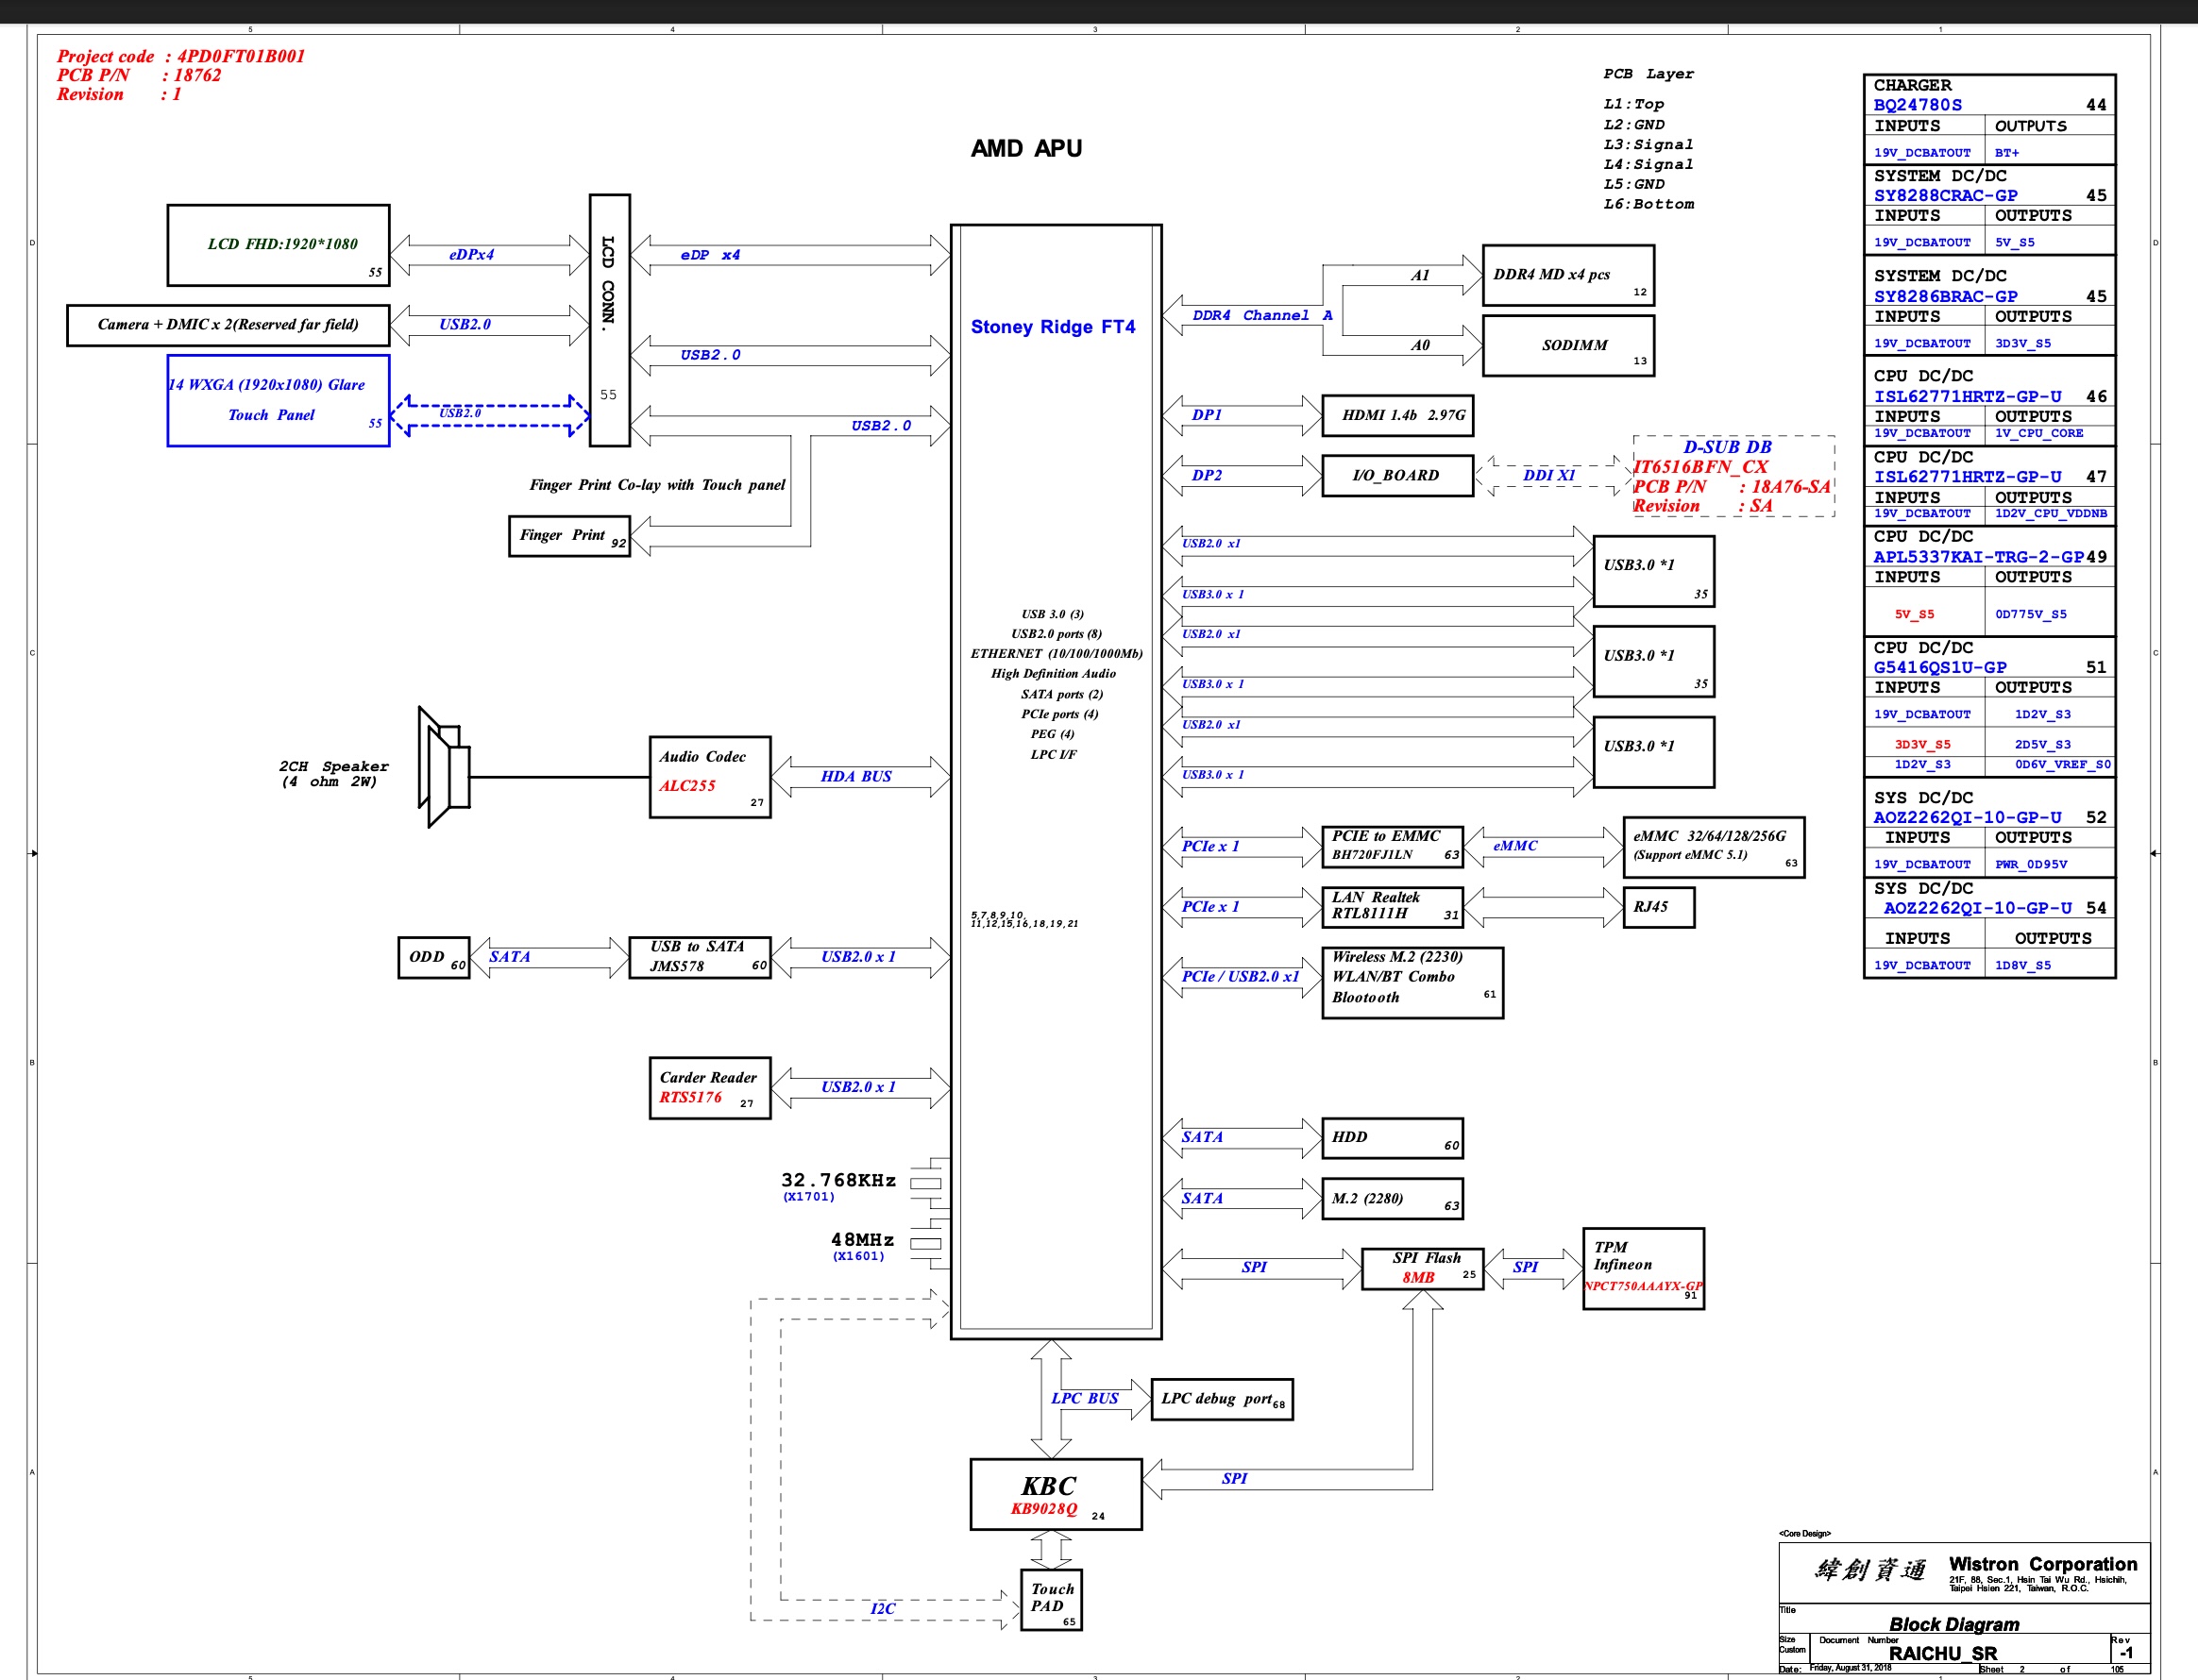The width and height of the screenshot is (2198, 1680).
Task: Click the LAN Realtek RTL8111H block
Action: (x=1392, y=907)
